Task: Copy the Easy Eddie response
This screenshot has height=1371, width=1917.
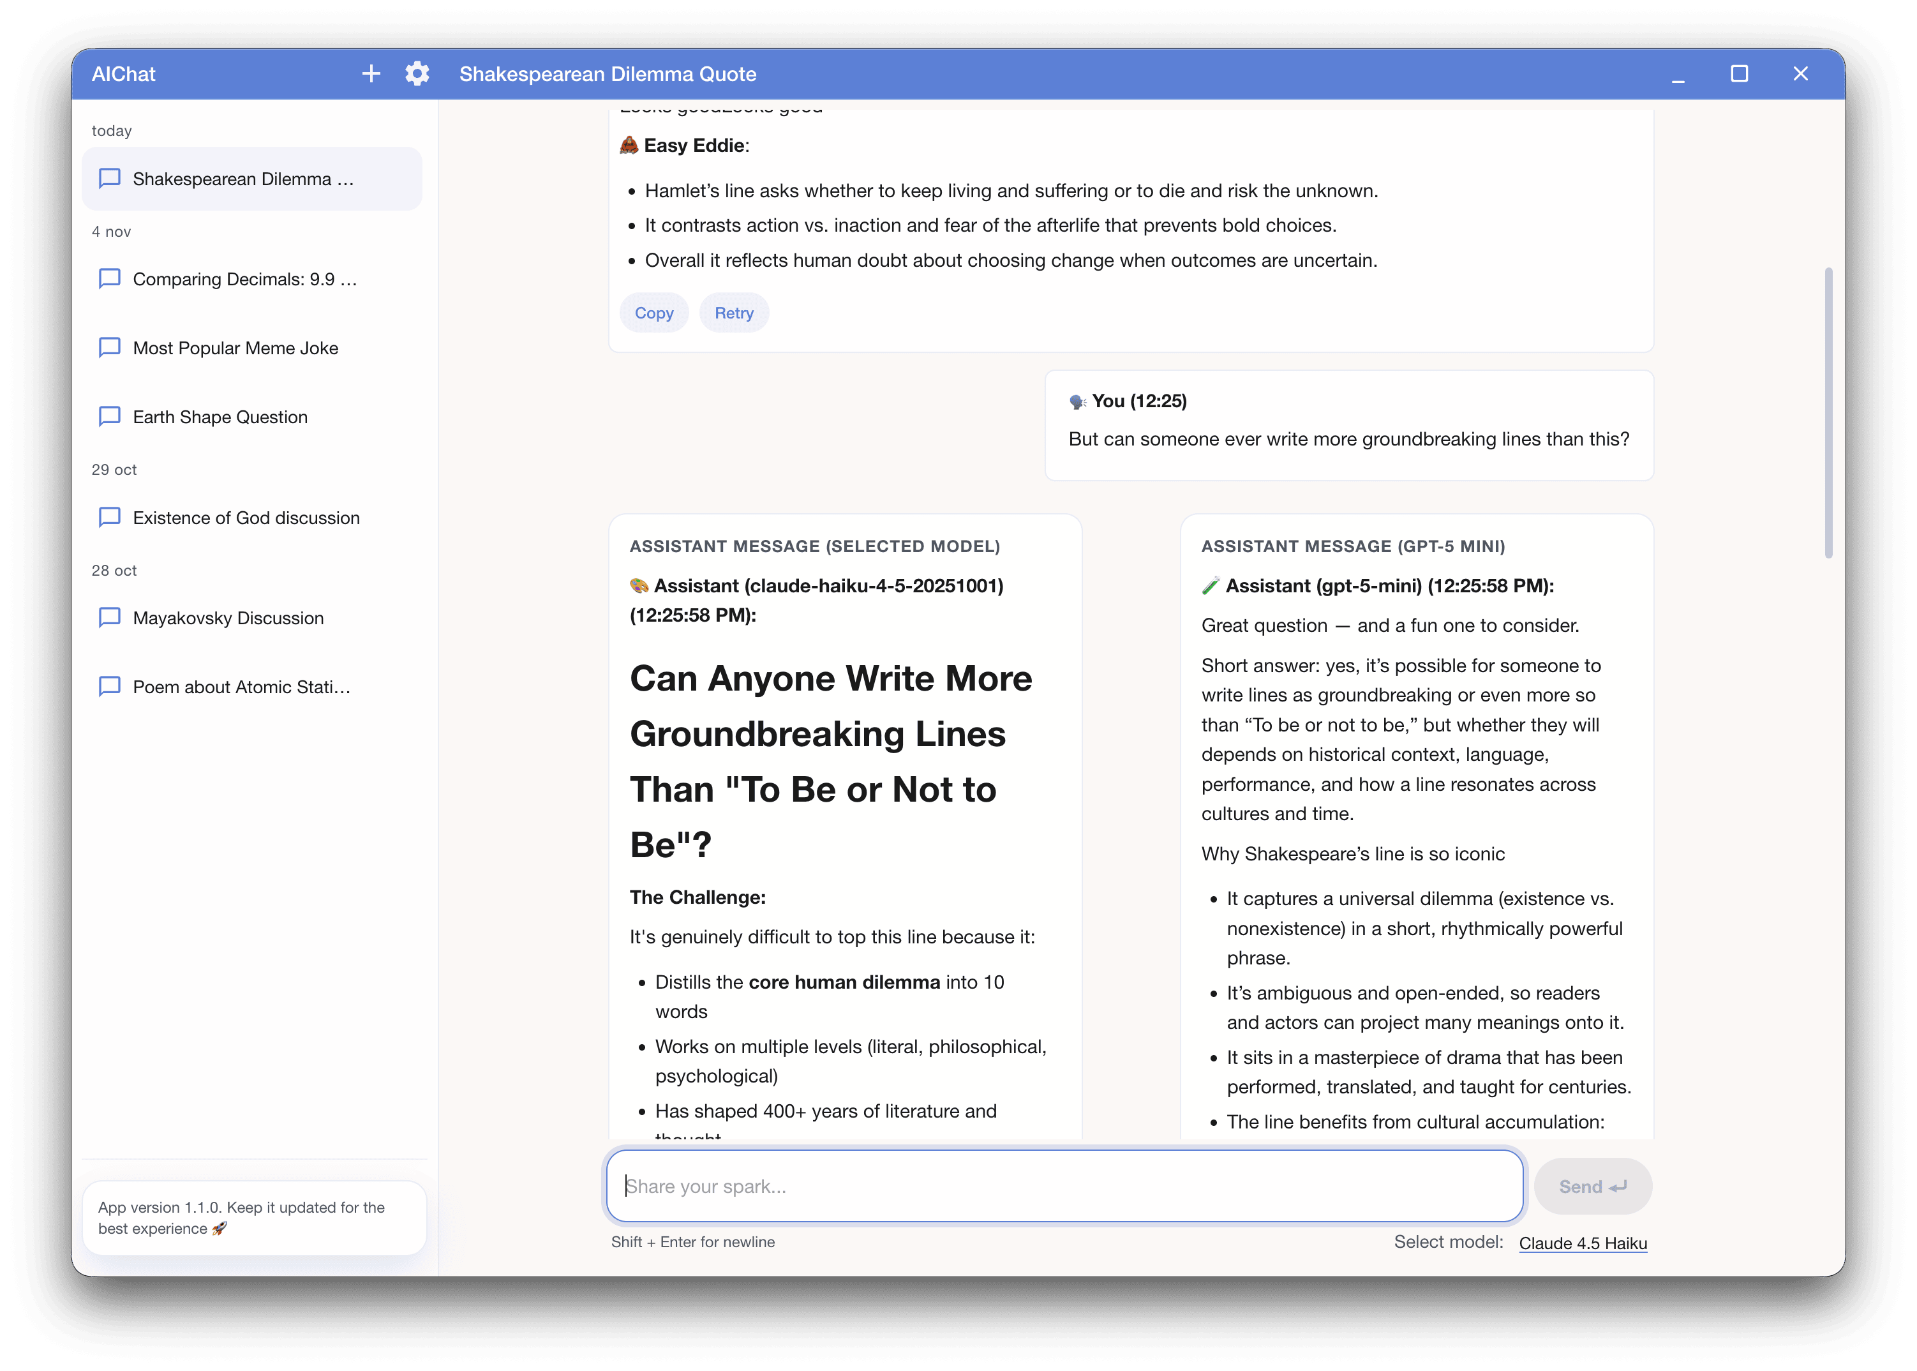Action: [x=653, y=313]
